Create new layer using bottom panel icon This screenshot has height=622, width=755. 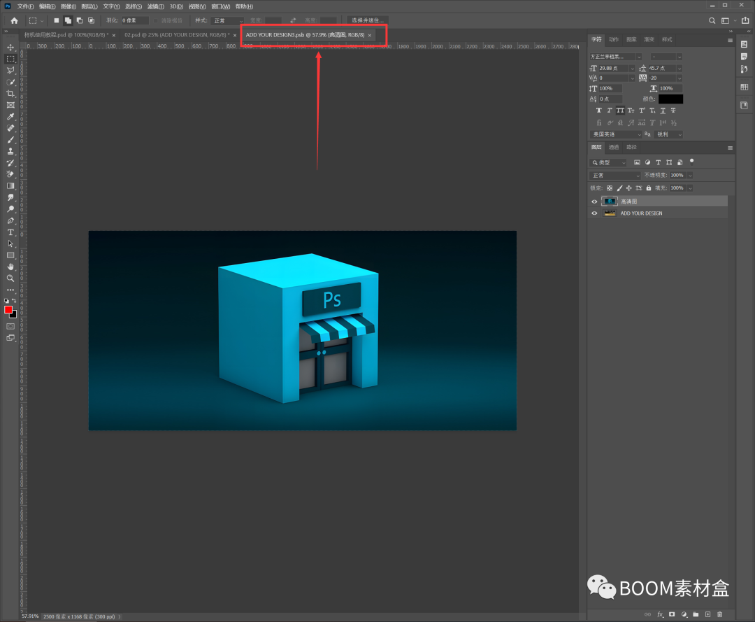pos(707,614)
